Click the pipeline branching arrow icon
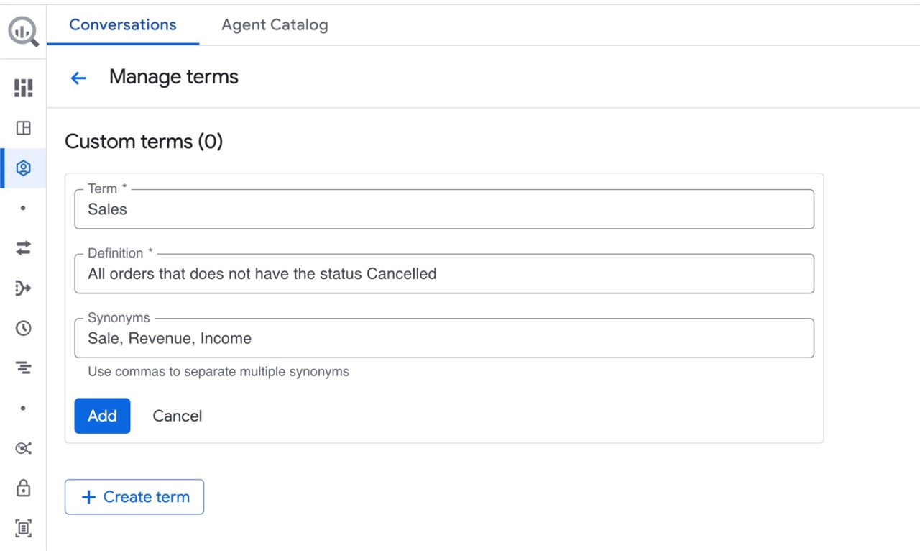The width and height of the screenshot is (920, 551). [x=23, y=288]
